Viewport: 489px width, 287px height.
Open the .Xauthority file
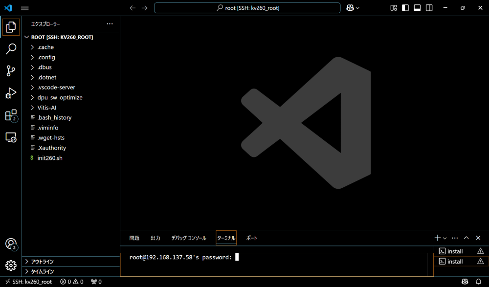[71, 148]
